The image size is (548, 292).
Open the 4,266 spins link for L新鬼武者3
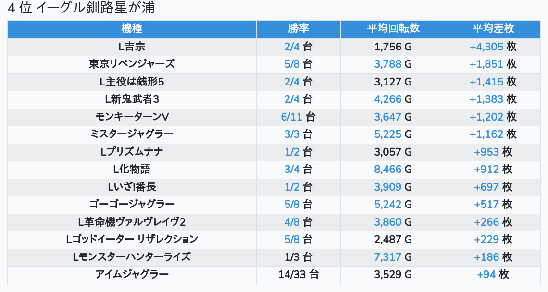(x=387, y=99)
